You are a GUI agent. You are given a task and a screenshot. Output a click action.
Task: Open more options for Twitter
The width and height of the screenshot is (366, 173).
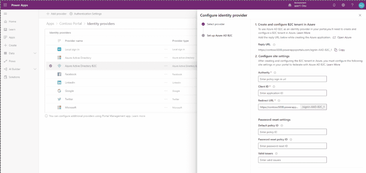point(166,99)
